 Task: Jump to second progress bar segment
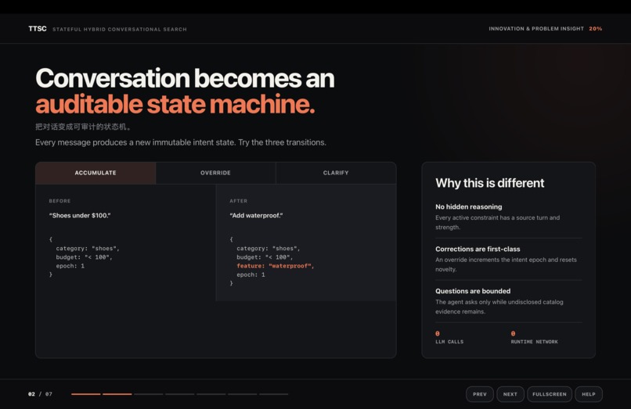click(117, 394)
